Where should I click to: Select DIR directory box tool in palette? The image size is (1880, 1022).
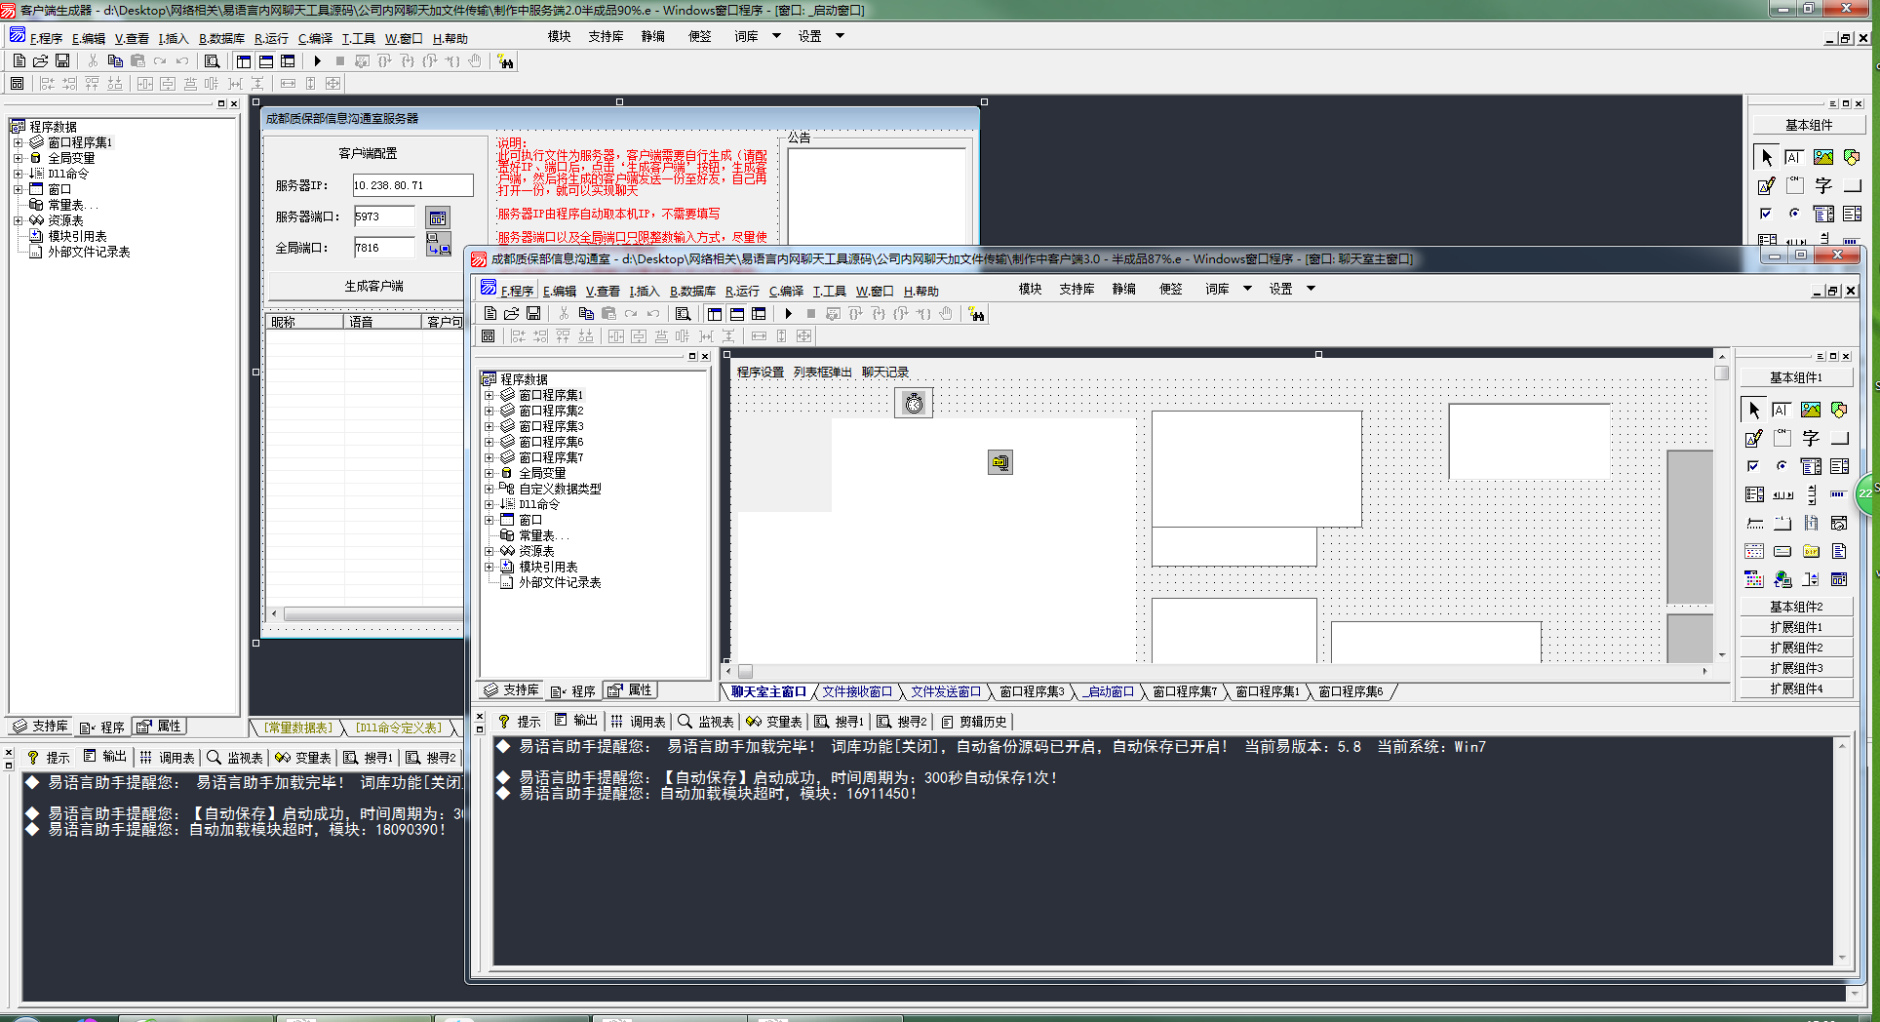pyautogui.click(x=1811, y=551)
